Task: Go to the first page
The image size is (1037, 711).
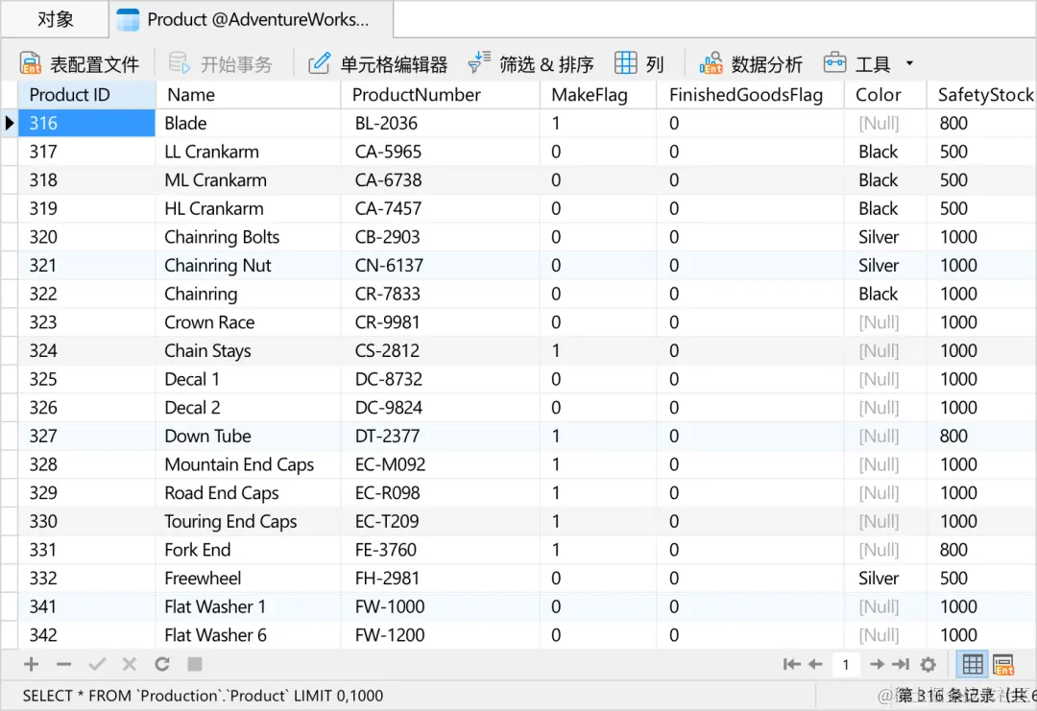Action: [791, 664]
